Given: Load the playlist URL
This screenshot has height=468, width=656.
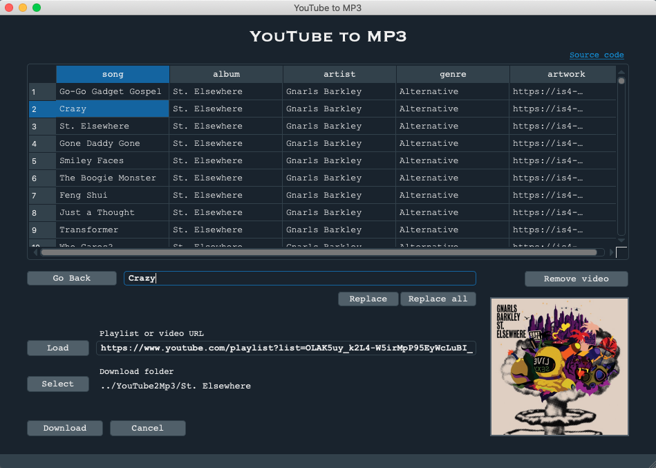Looking at the screenshot, I should click(x=57, y=348).
